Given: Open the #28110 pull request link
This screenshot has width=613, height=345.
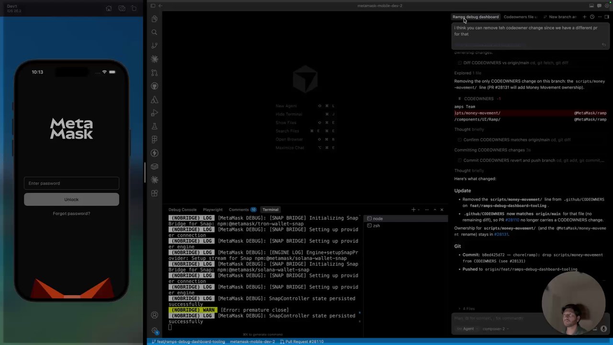Looking at the screenshot, I should coord(512,220).
